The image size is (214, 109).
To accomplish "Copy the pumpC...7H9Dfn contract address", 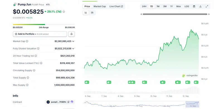I will tap(69, 102).
